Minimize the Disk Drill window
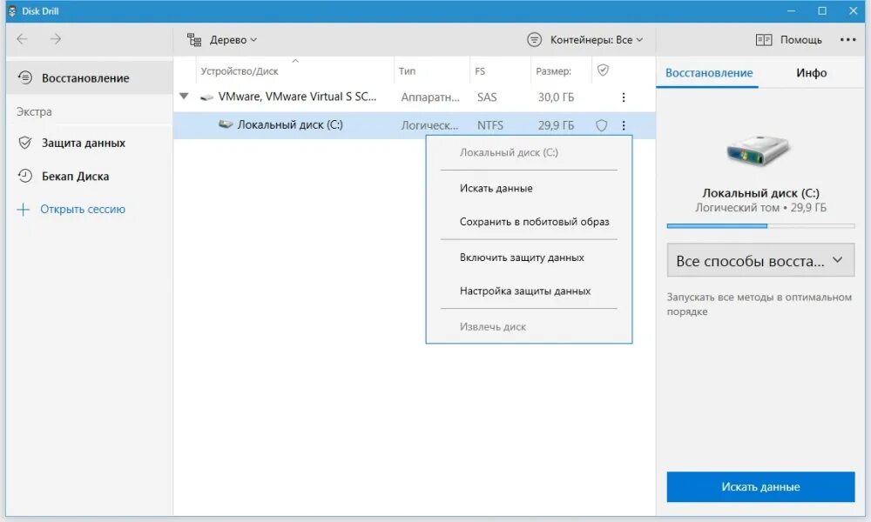The width and height of the screenshot is (871, 522). pyautogui.click(x=791, y=11)
